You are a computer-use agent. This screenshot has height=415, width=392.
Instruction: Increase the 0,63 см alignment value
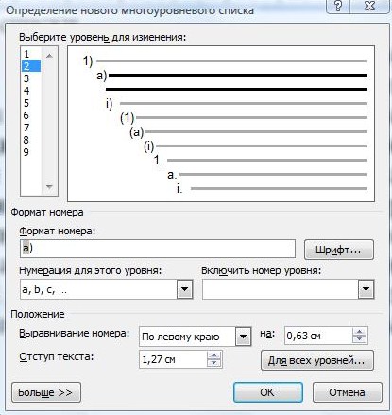pos(359,332)
